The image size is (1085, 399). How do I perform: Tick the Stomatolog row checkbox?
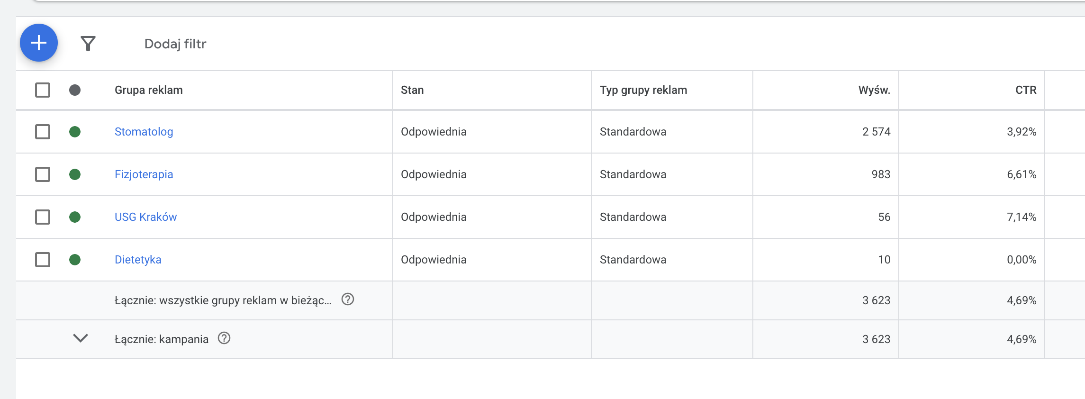43,132
